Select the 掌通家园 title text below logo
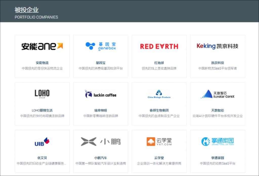Screen dimensions: 259x176 [x=218, y=158]
